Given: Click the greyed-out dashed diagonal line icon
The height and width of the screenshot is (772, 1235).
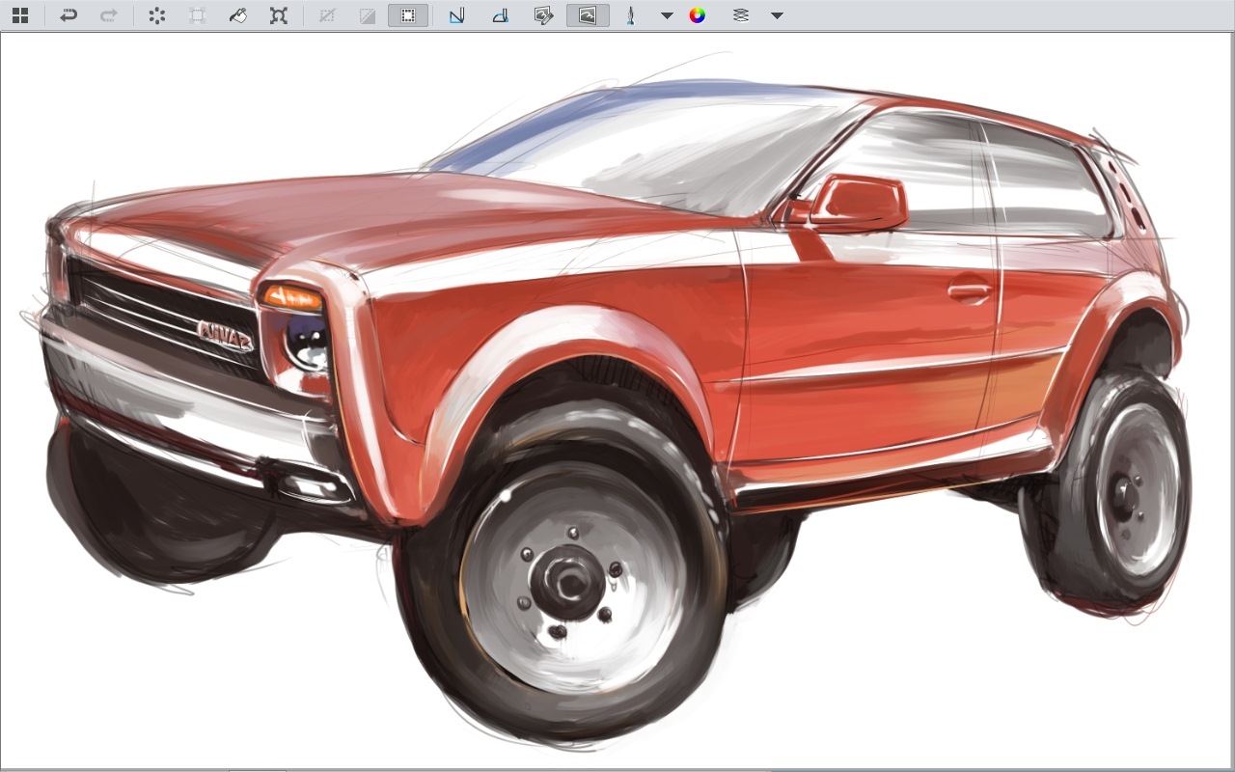Looking at the screenshot, I should 327,15.
